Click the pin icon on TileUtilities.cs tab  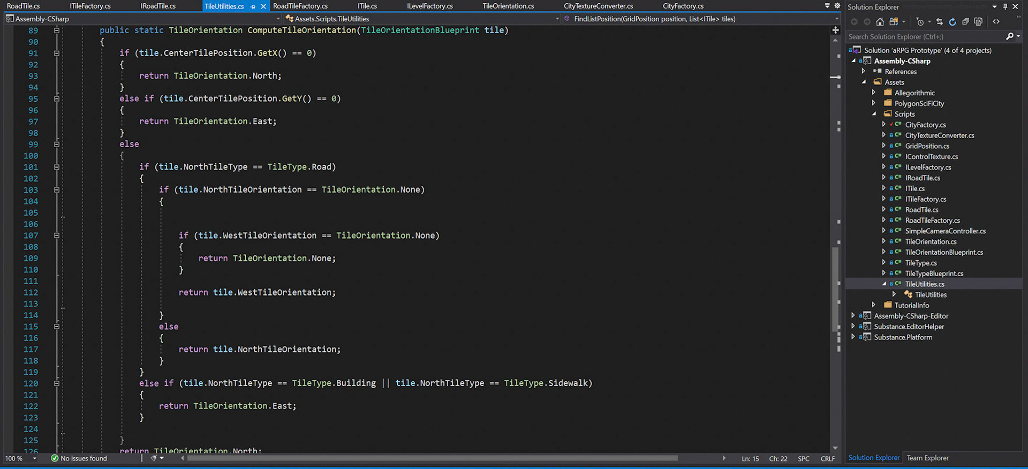253,7
